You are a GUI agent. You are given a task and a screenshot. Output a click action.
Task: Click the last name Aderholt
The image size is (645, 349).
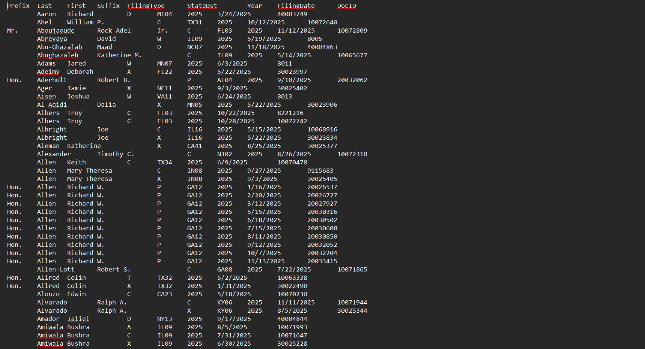click(x=52, y=80)
